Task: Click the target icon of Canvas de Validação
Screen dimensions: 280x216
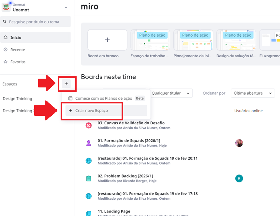Action: [89, 125]
